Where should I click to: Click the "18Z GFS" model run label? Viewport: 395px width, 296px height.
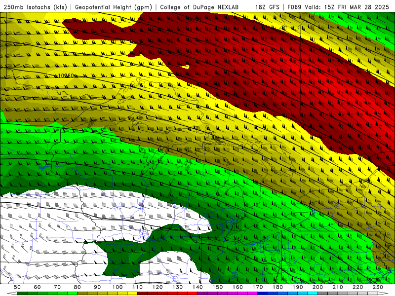point(267,7)
